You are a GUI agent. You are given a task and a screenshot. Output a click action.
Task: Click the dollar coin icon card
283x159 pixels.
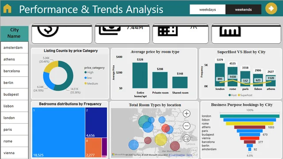[62, 34]
